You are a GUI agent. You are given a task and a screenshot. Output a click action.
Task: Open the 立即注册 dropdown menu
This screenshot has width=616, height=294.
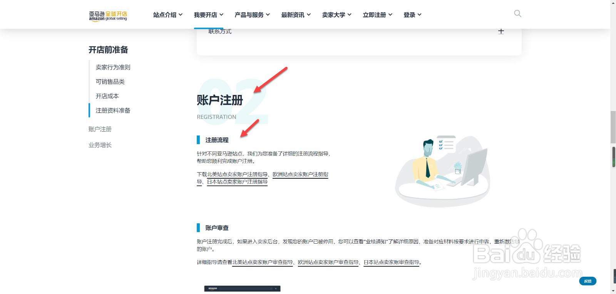point(378,15)
